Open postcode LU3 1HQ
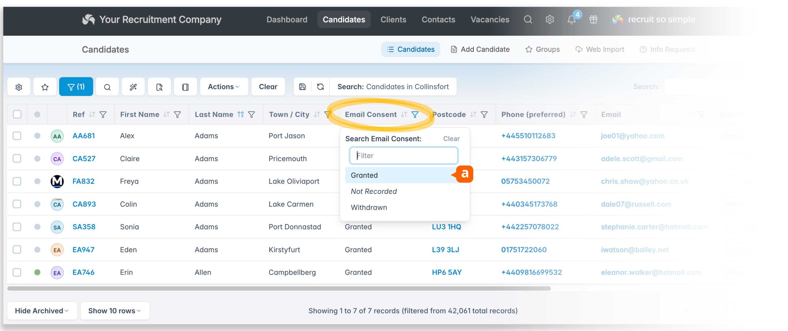The image size is (788, 331). (x=446, y=227)
